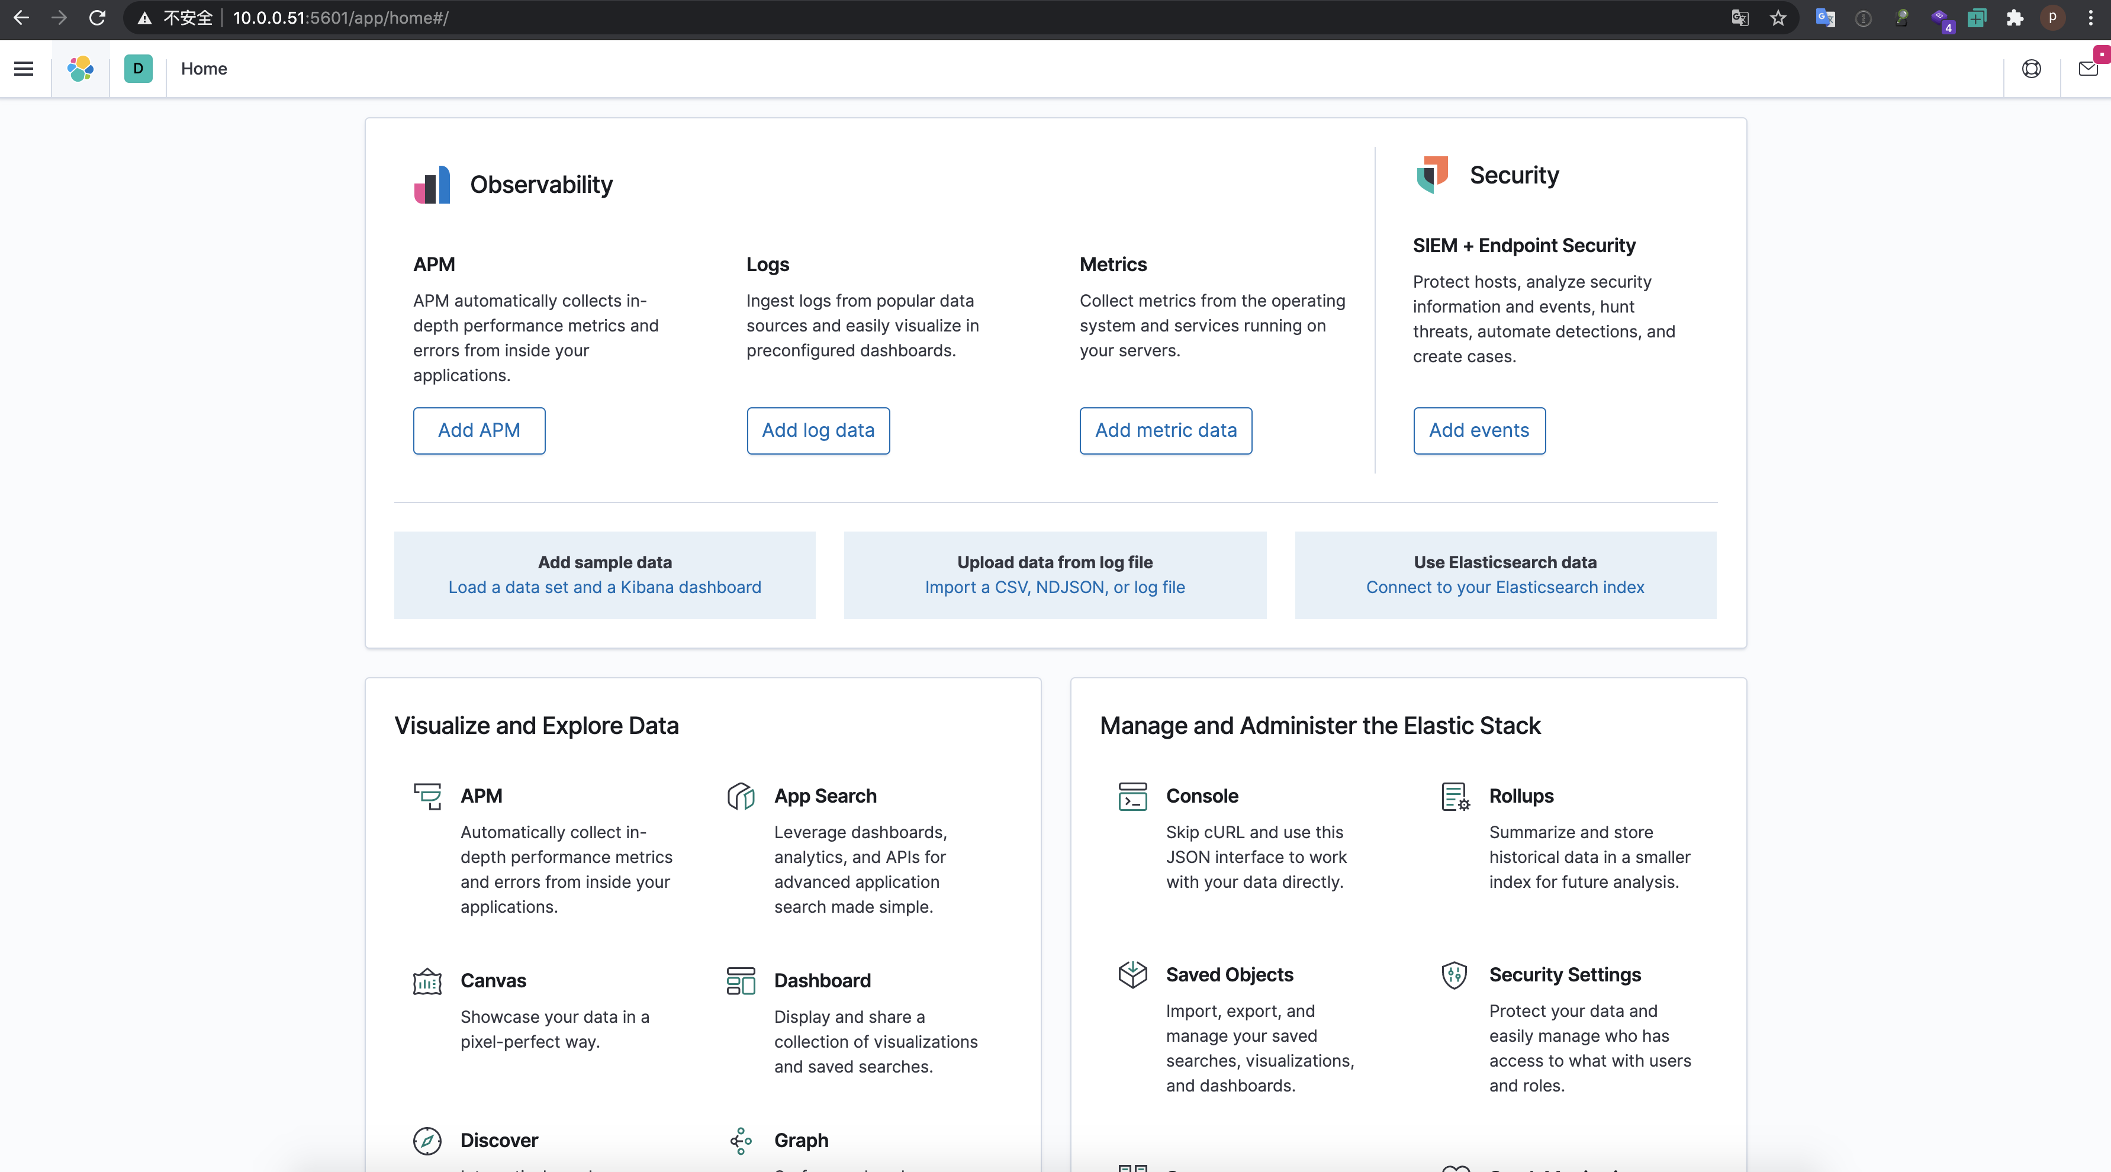This screenshot has width=2111, height=1172.
Task: Open the Graph title link
Action: point(800,1141)
